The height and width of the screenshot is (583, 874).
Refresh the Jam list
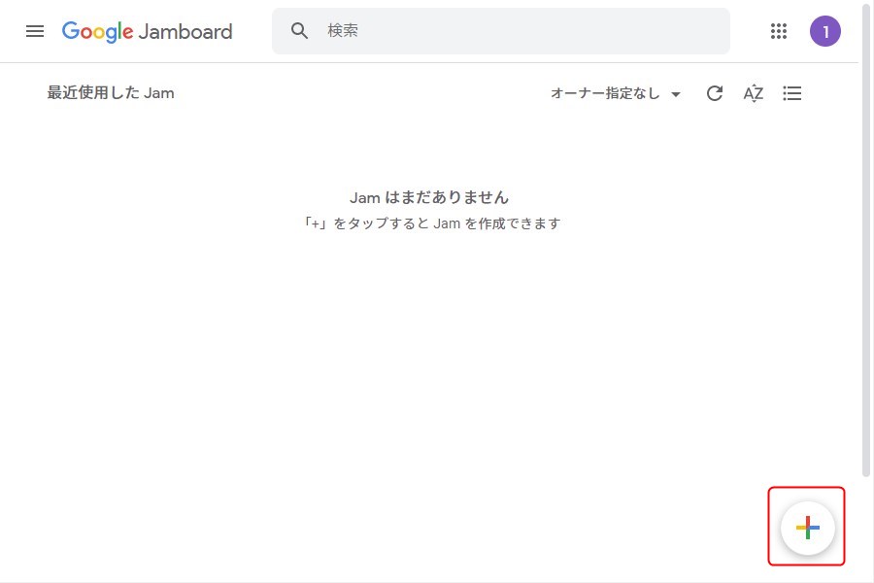[715, 93]
